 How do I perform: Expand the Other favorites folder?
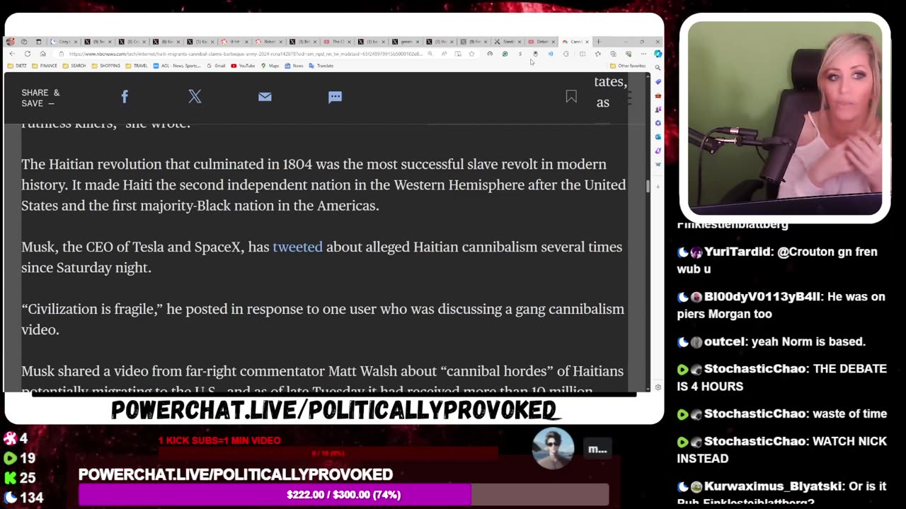point(627,66)
